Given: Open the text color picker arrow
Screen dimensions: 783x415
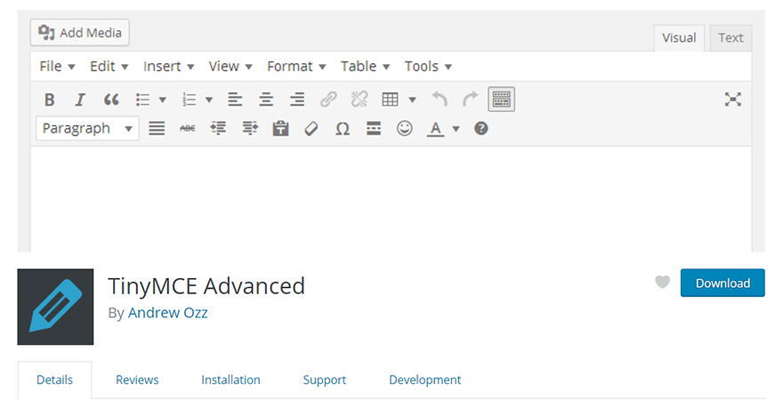Looking at the screenshot, I should click(x=456, y=129).
